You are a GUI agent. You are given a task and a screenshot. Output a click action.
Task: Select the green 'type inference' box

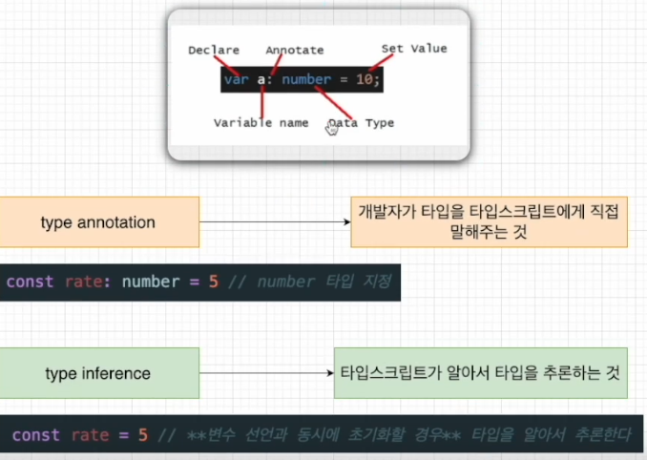tap(99, 373)
